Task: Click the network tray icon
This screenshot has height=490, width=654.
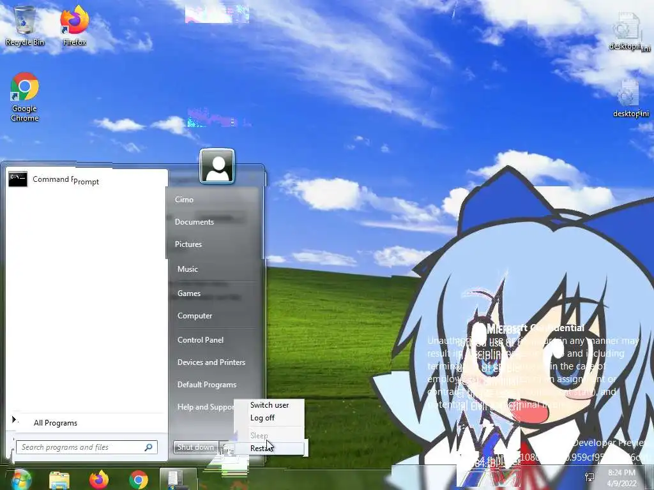Action: coord(589,477)
